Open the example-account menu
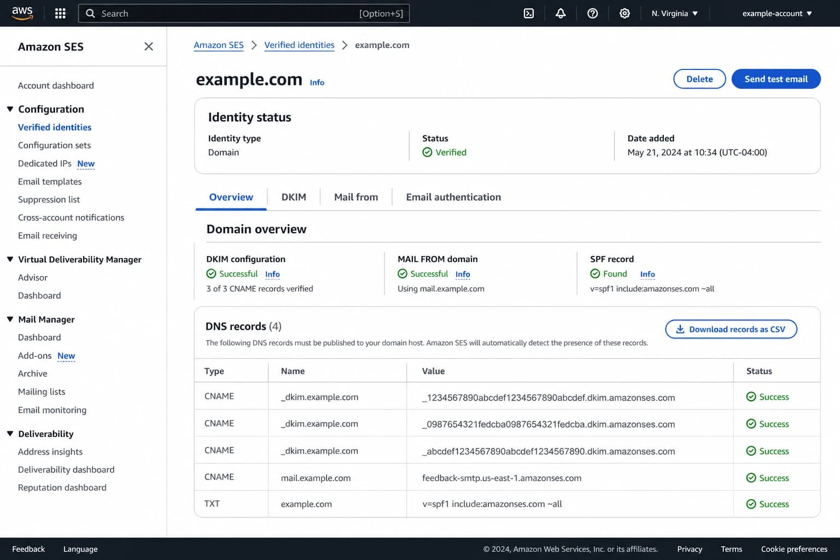Screen dimensions: 840x560 777,13
